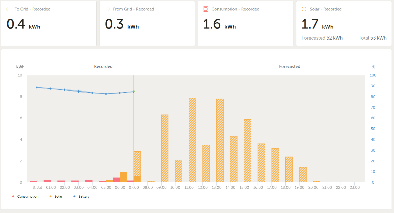The image size is (394, 213).
Task: Click the 'Solar - Recorded' title
Action: [326, 9]
